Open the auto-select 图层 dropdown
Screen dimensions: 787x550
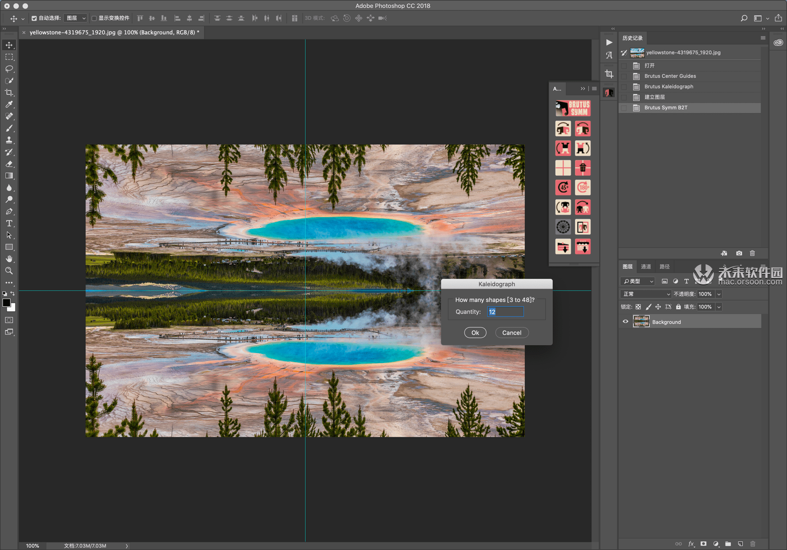tap(75, 18)
